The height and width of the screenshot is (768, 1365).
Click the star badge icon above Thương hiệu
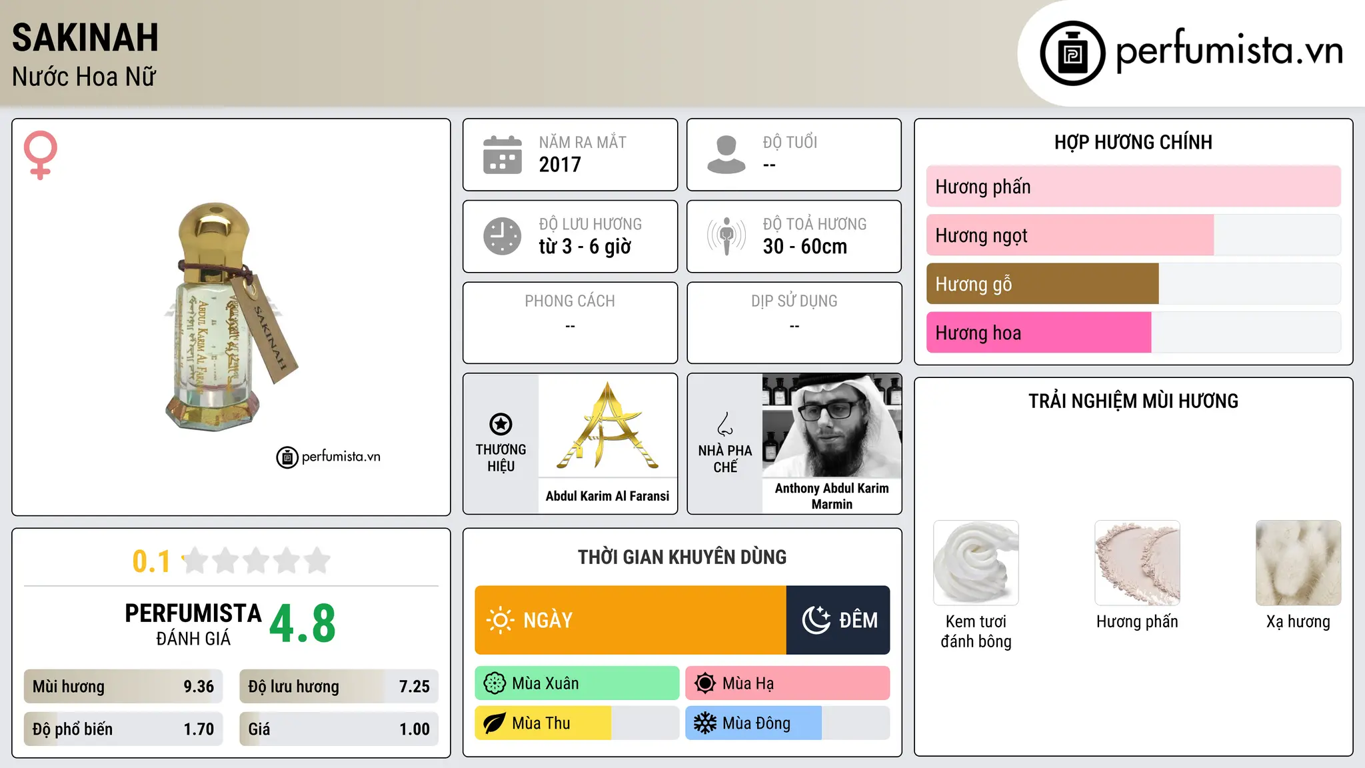[x=501, y=424]
